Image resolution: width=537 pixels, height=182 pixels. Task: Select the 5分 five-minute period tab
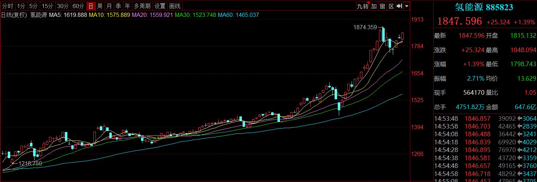point(33,6)
